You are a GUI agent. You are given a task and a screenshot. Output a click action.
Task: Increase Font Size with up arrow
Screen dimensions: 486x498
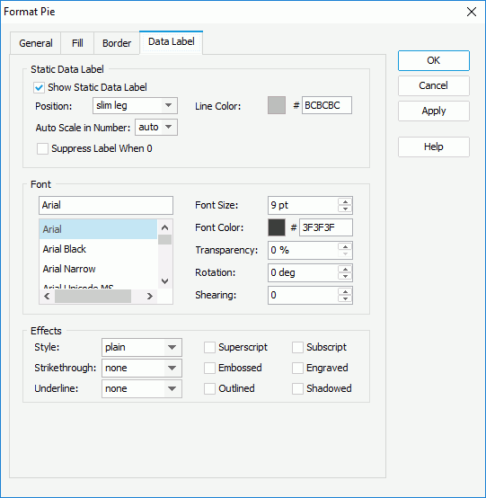(345, 201)
